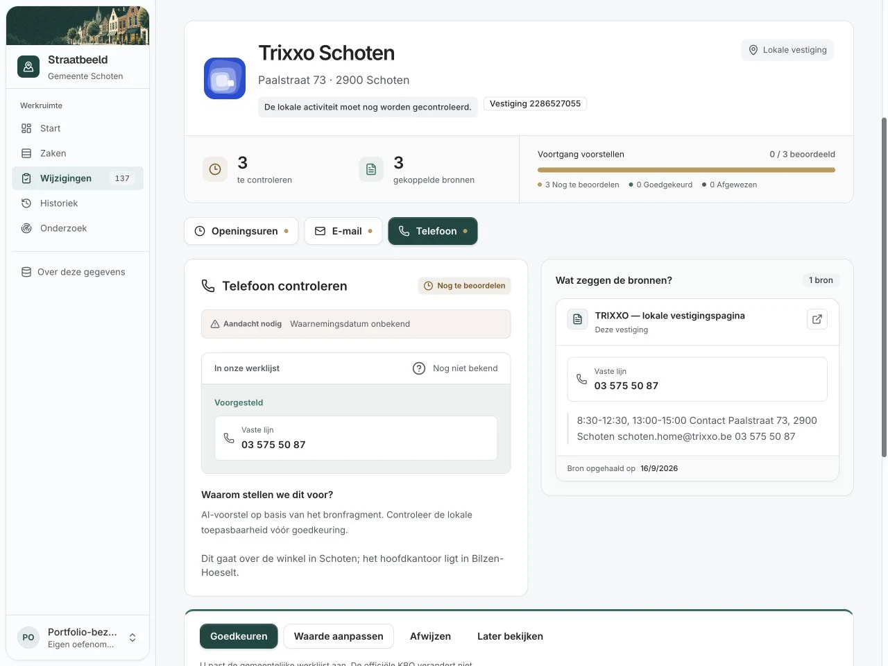Click the 0 Afgewezen legend
The height and width of the screenshot is (666, 888).
pyautogui.click(x=729, y=185)
